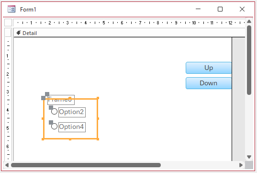Click the vertical scrollbar down arrow
This screenshot has height=173, width=257.
tap(249, 157)
